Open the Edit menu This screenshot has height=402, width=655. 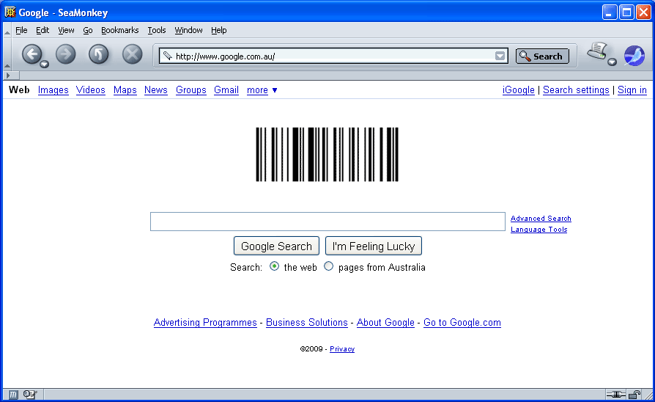[x=42, y=30]
